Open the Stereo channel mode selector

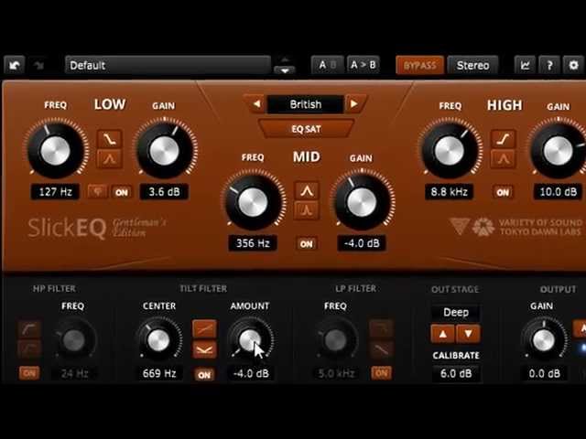click(472, 65)
